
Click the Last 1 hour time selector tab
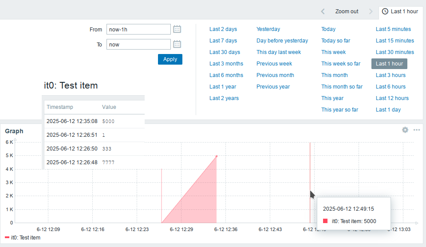(400, 12)
